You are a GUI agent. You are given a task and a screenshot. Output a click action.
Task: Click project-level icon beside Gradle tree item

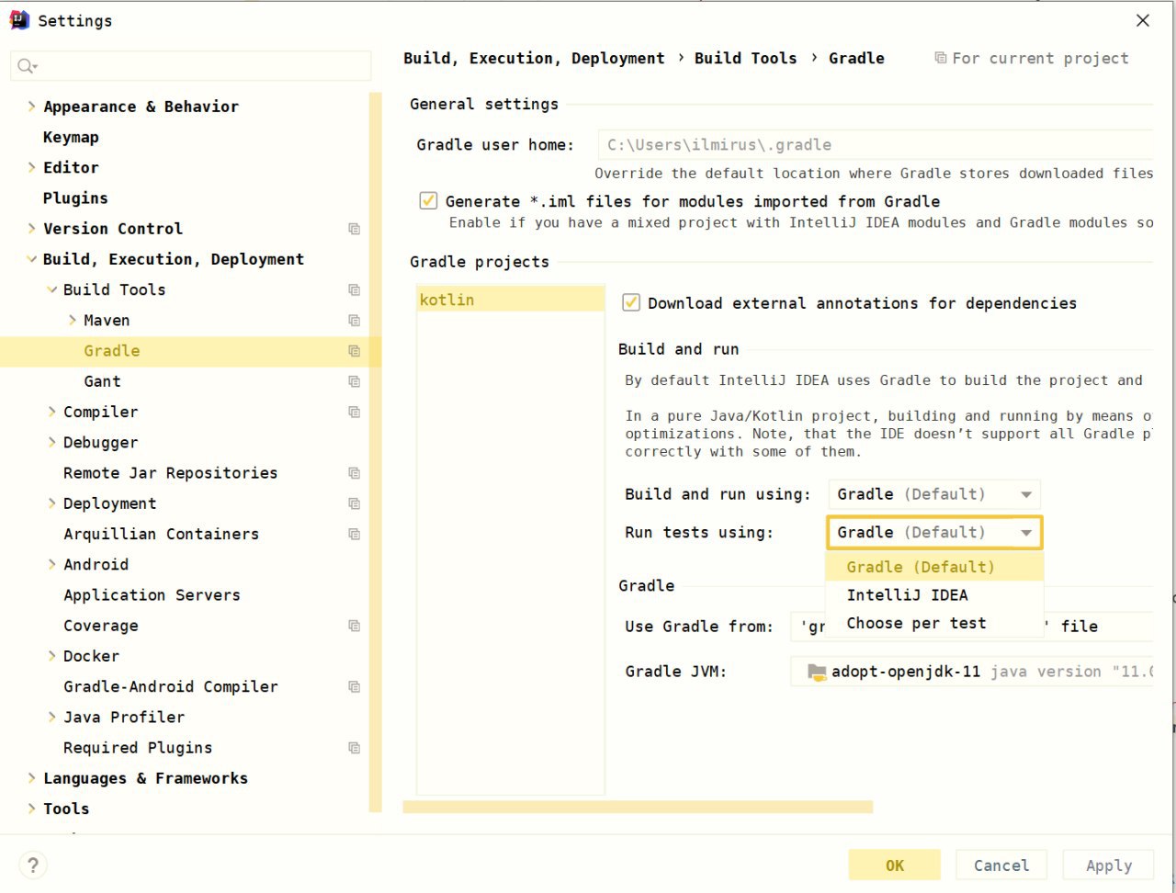pyautogui.click(x=354, y=351)
